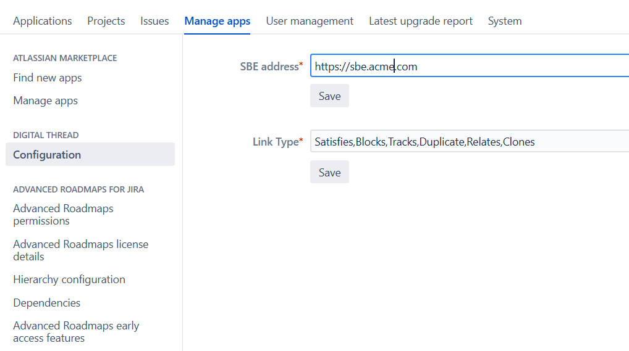Open Hierarchy configuration in sidebar
This screenshot has width=629, height=351.
tap(69, 279)
